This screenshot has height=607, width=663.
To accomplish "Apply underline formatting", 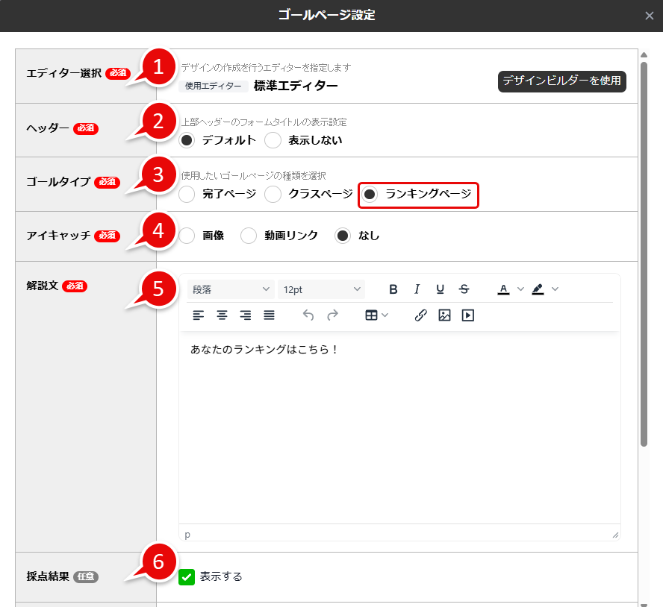I will coord(441,289).
